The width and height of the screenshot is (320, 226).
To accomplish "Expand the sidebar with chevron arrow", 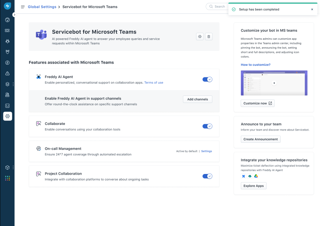I will point(14,15).
